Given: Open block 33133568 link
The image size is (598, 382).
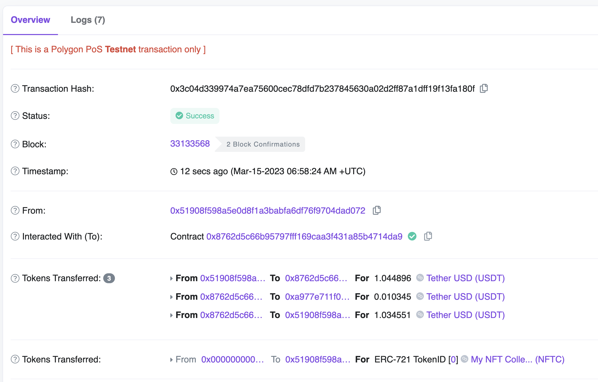Looking at the screenshot, I should point(190,144).
